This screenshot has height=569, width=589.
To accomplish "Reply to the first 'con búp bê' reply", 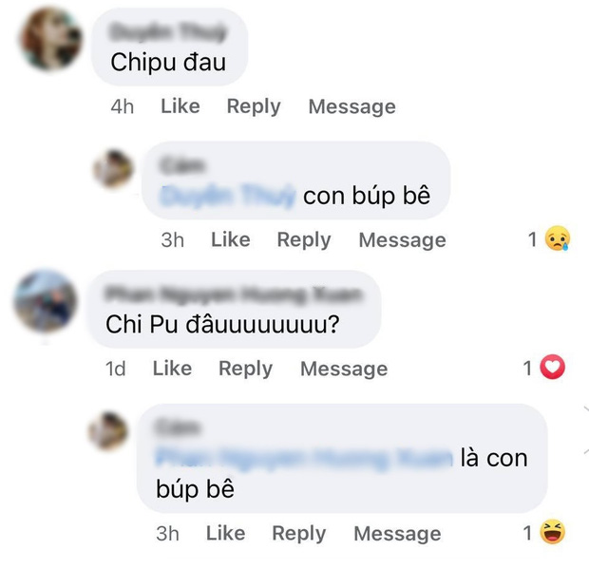I will click(304, 240).
